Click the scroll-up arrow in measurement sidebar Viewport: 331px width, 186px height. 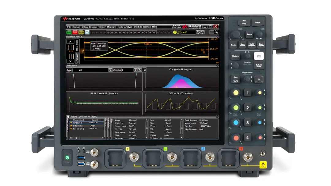(x=70, y=42)
